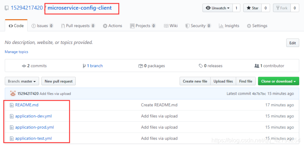Open the Settings tab
The height and width of the screenshot is (147, 304).
[x=257, y=26]
